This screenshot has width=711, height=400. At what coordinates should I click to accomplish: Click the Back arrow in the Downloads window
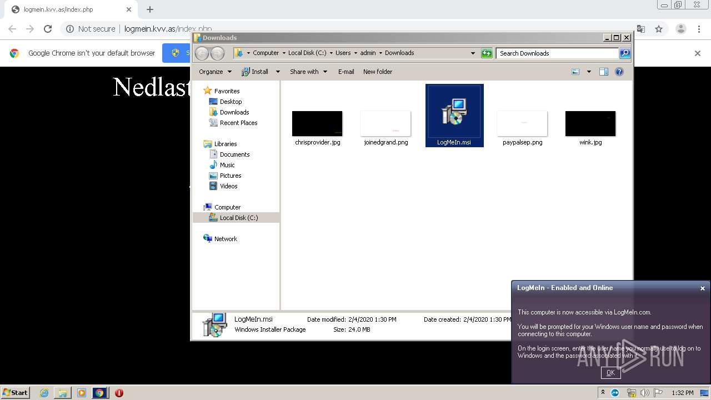click(202, 53)
